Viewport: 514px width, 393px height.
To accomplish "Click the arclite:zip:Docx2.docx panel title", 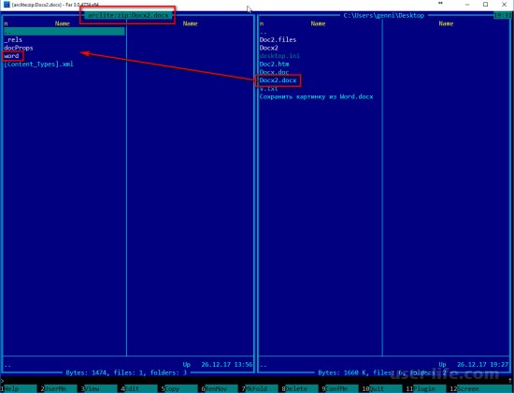I will (128, 15).
